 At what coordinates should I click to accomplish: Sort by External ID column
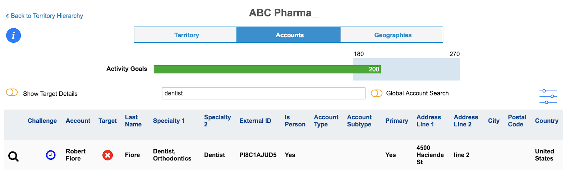255,121
